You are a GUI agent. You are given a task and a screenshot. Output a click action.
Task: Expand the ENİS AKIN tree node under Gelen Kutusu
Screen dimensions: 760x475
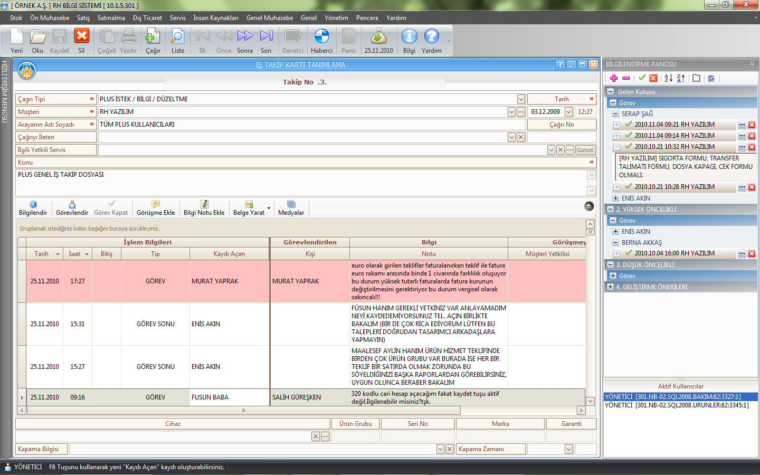tap(615, 198)
